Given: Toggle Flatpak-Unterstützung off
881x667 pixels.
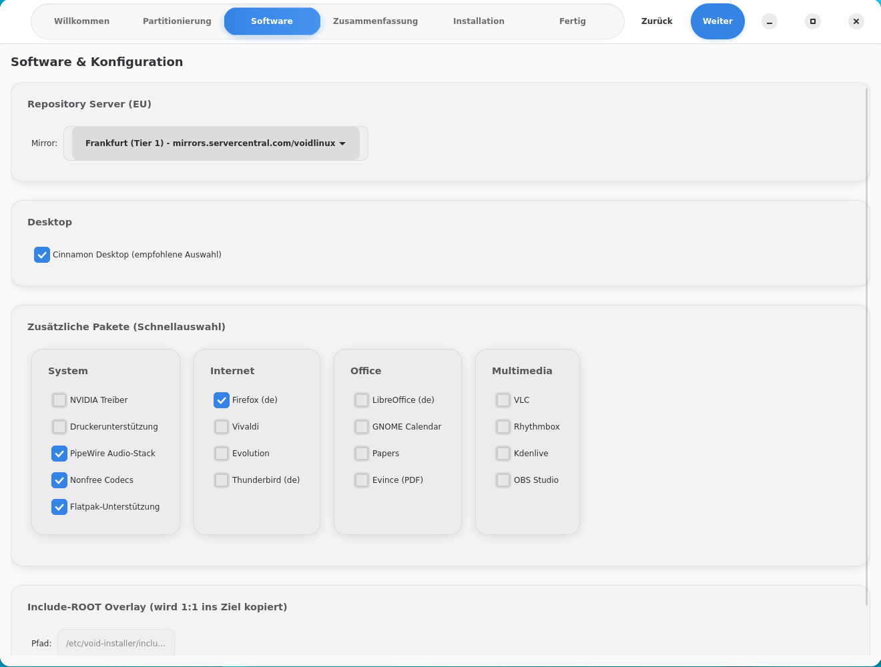Looking at the screenshot, I should pos(59,507).
